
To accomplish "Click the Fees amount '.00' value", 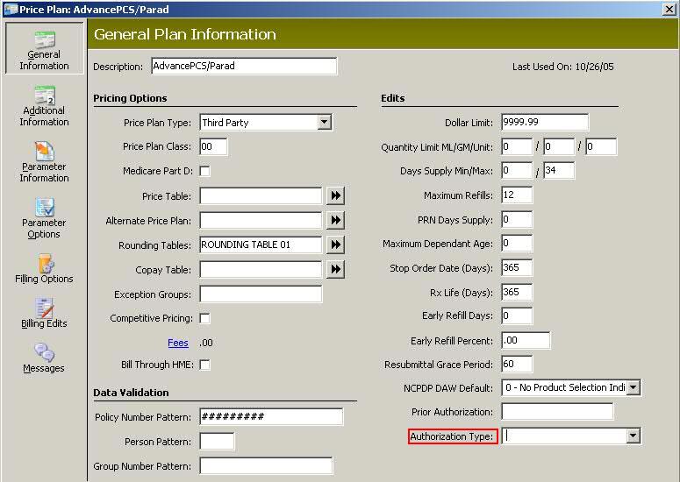I will (206, 343).
